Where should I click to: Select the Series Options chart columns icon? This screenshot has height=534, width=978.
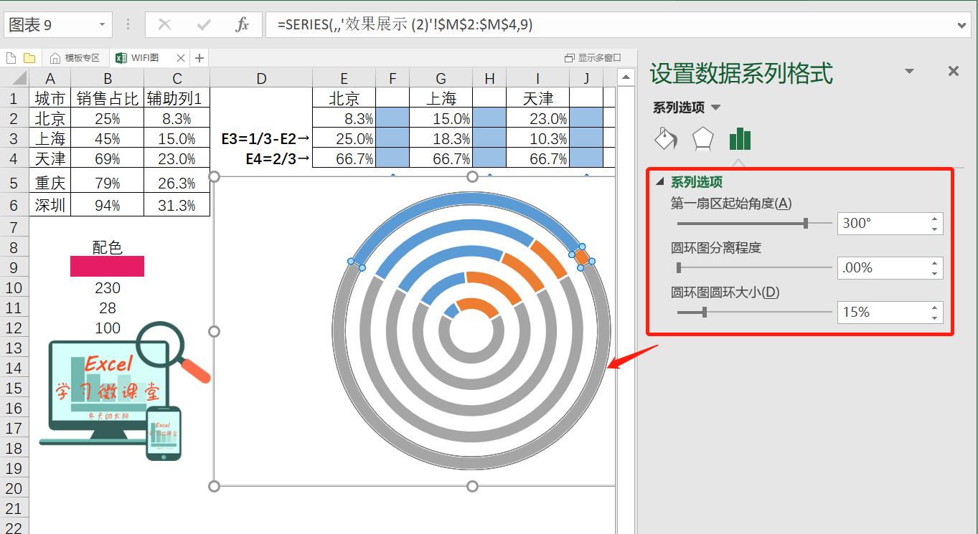(740, 138)
